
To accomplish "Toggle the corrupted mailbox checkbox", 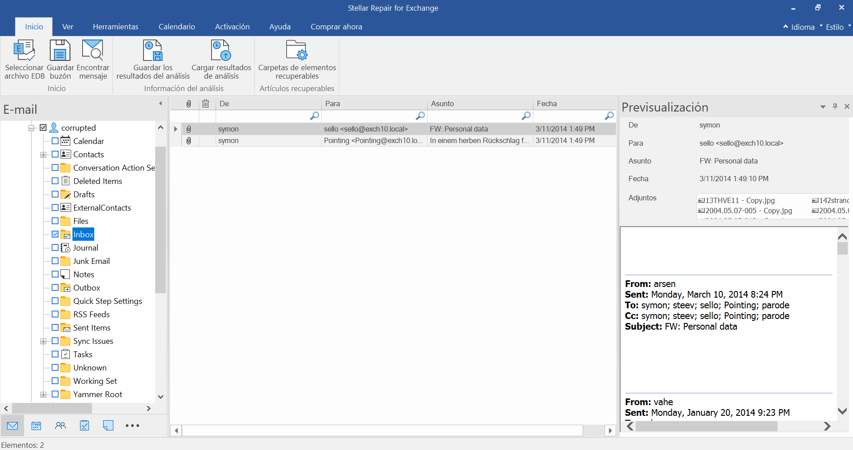I will [x=43, y=127].
